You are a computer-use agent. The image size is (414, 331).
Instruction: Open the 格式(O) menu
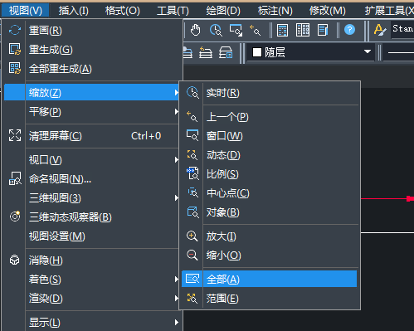coord(123,11)
